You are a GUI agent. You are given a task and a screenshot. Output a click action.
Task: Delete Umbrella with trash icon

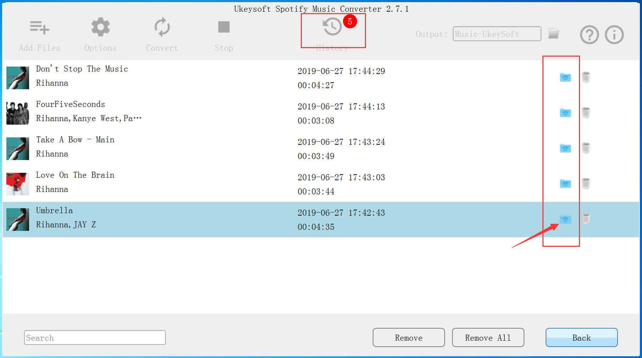[x=586, y=218]
